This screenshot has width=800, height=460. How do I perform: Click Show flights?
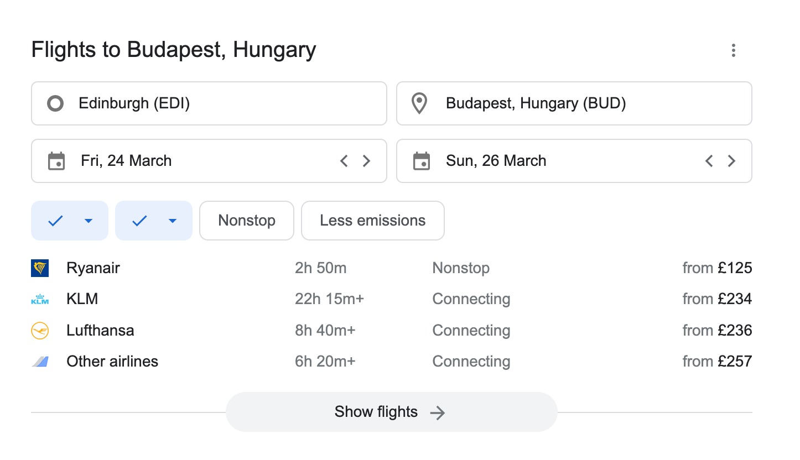pos(375,412)
